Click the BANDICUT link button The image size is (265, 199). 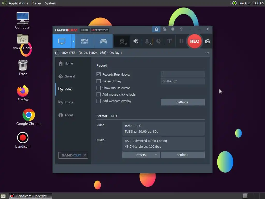pyautogui.click(x=73, y=155)
